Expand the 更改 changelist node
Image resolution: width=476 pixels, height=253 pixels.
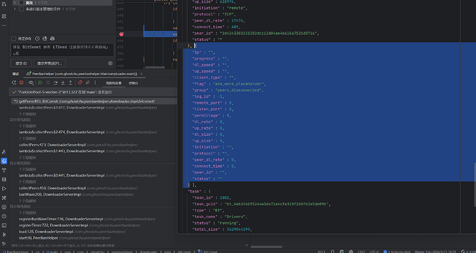[14, 3]
